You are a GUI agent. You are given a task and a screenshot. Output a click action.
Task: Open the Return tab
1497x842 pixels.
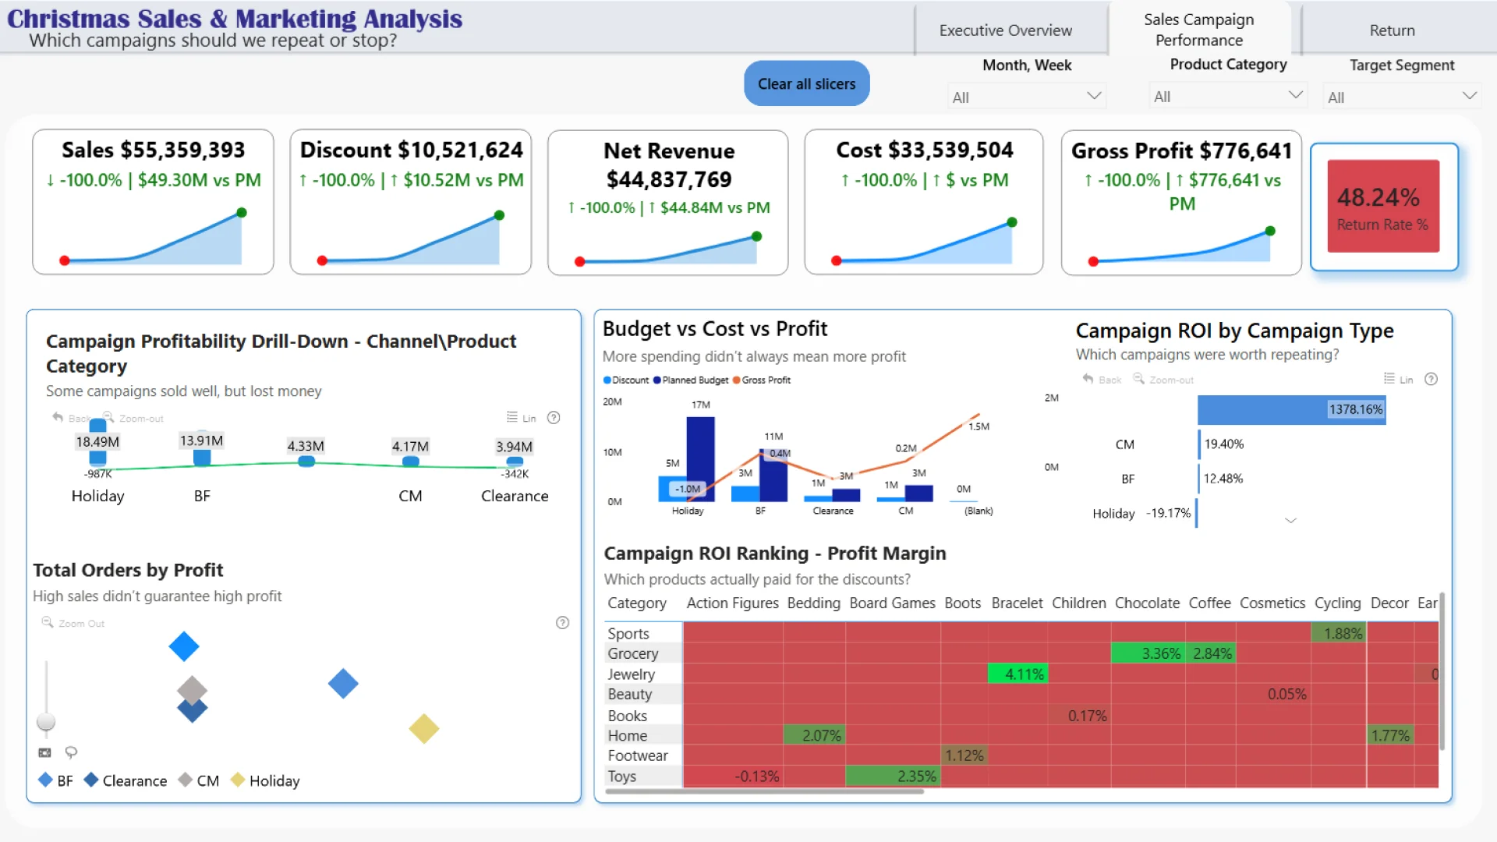1392,30
